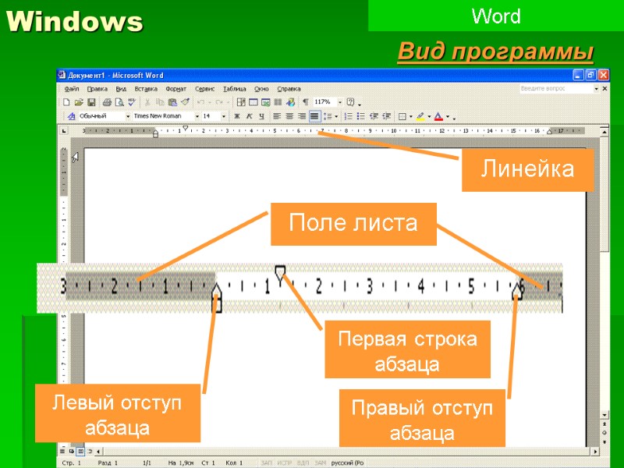Open the Правка menu
This screenshot has width=624, height=468.
97,89
